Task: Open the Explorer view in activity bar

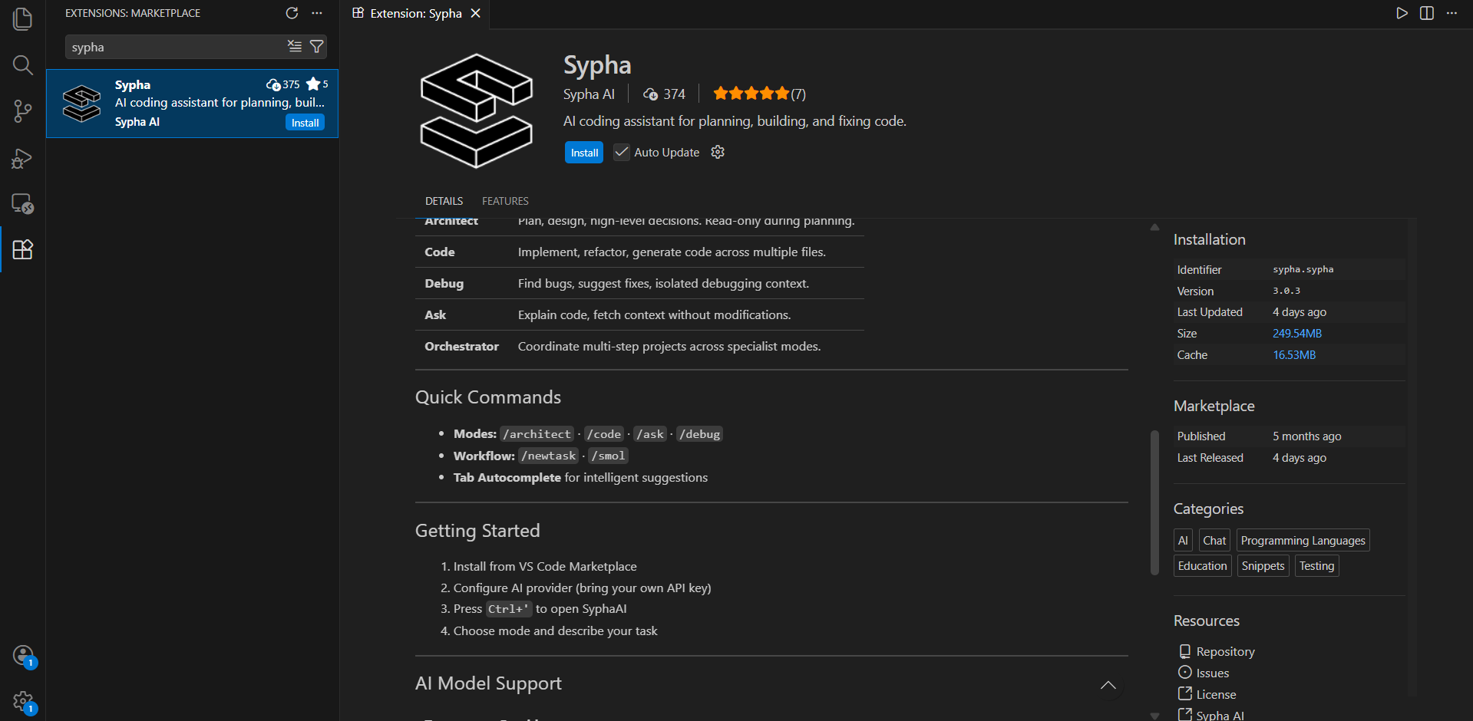Action: [22, 18]
